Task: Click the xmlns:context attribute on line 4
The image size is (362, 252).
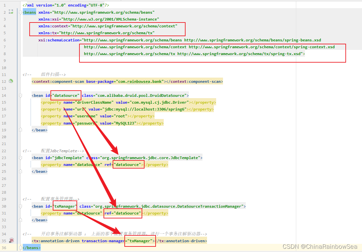Action: (x=108, y=26)
